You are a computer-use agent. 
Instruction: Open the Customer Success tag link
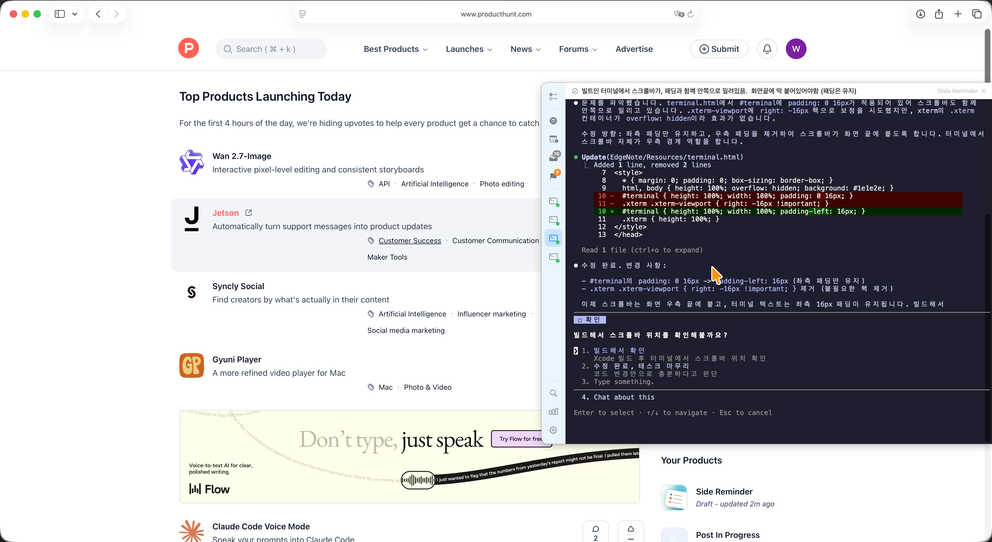(x=409, y=241)
